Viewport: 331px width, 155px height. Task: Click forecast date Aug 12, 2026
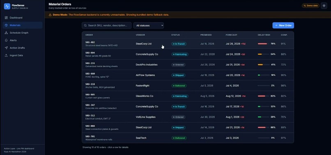pyautogui.click(x=233, y=96)
